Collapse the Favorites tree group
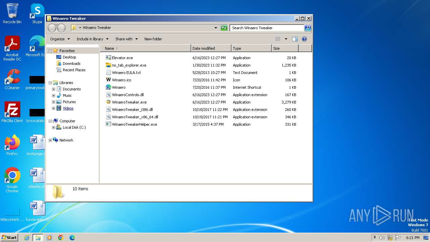 pyautogui.click(x=50, y=51)
